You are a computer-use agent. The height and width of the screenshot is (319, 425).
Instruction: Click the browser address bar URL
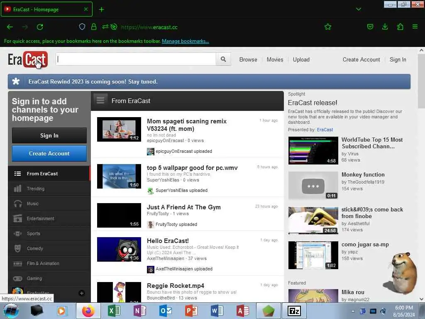[149, 27]
